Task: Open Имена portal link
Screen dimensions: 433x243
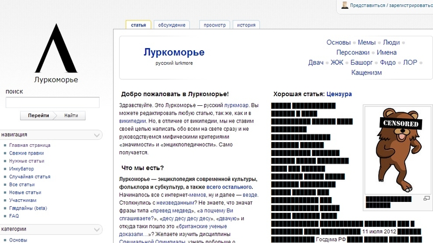Action: click(x=386, y=52)
